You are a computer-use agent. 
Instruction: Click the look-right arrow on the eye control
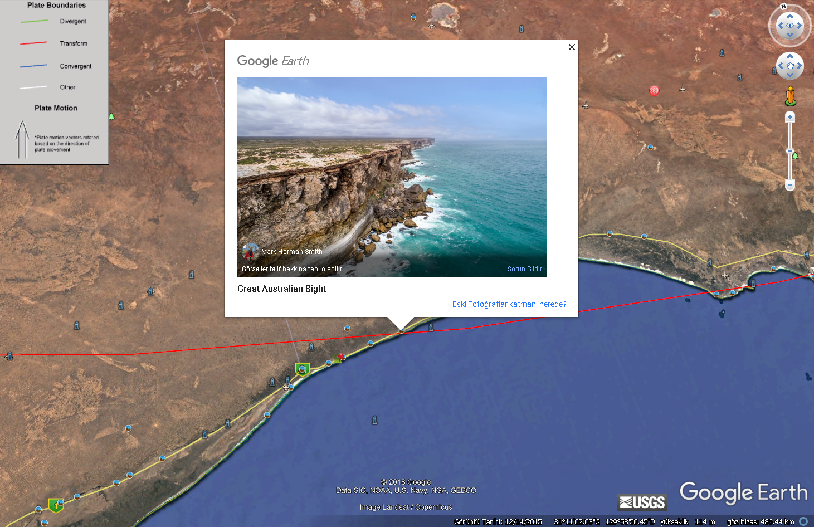pos(800,26)
